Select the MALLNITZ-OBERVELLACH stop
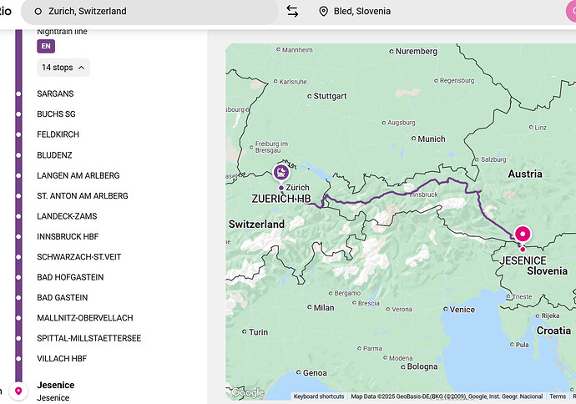The image size is (576, 404). [85, 318]
